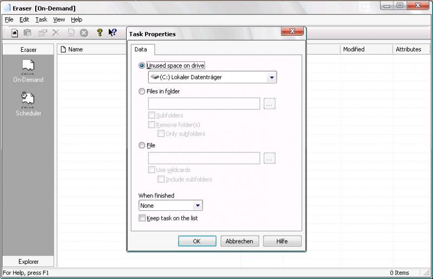The width and height of the screenshot is (433, 279).
Task: Click the "For Help, press F1" status text
Action: [25, 273]
